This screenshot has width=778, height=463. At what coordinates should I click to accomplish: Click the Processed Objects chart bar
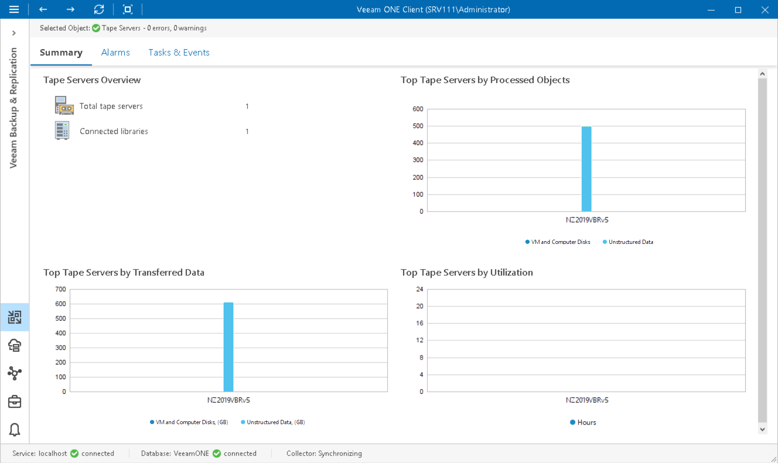586,169
